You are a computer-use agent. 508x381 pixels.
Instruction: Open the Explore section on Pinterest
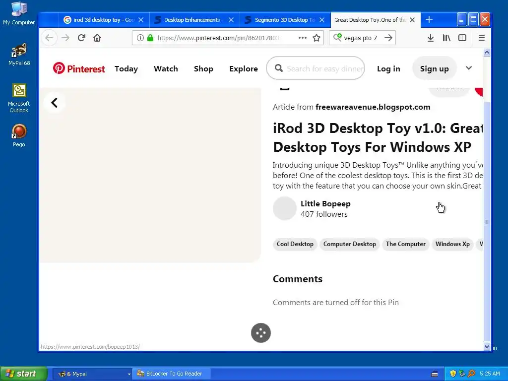click(244, 68)
